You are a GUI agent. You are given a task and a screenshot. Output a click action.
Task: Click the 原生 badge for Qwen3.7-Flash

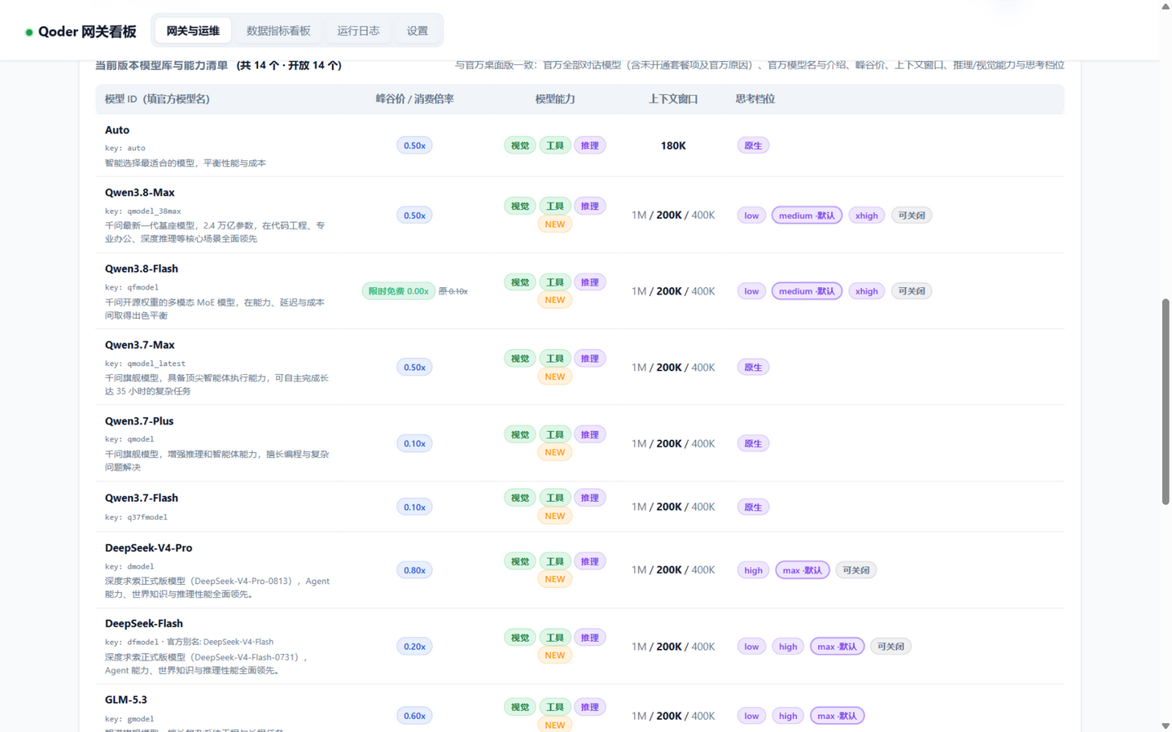tap(753, 507)
